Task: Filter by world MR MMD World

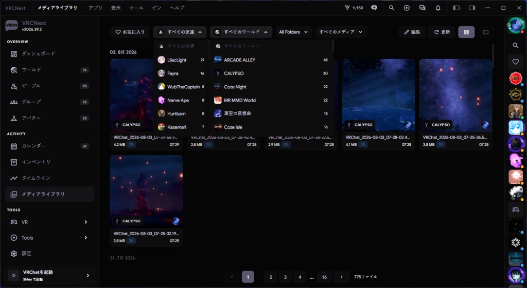Action: [271, 100]
